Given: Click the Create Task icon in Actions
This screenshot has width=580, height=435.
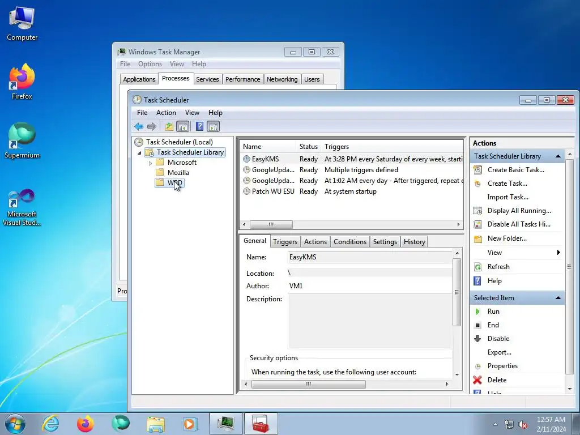Looking at the screenshot, I should 477,184.
